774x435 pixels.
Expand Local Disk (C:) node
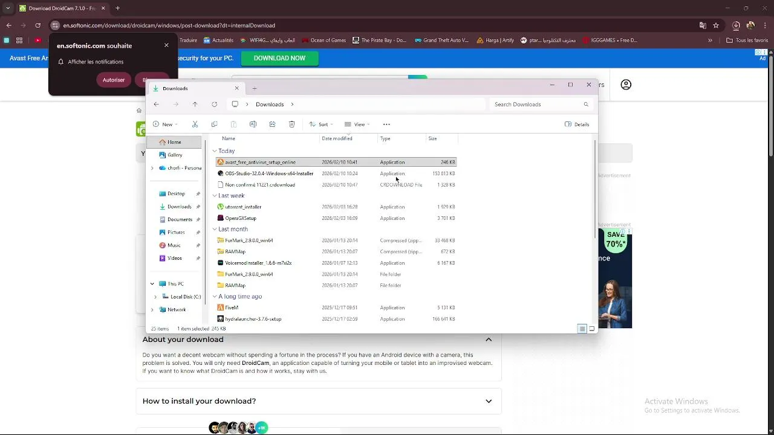155,297
